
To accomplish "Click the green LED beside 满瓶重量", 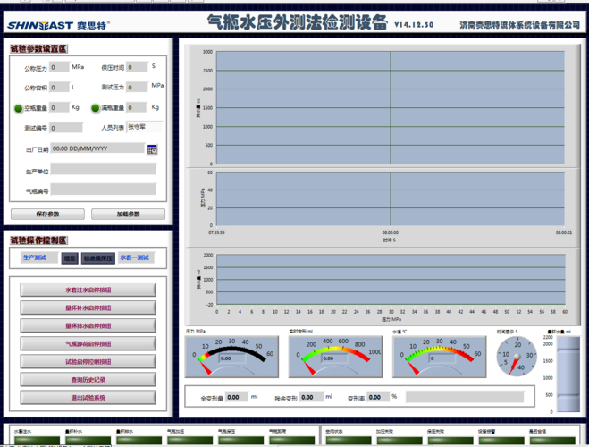I will click(96, 108).
